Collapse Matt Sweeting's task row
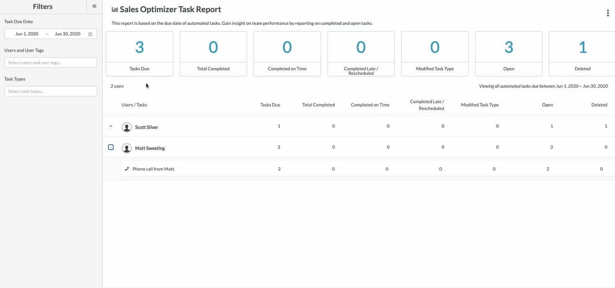615x288 pixels. click(x=111, y=147)
